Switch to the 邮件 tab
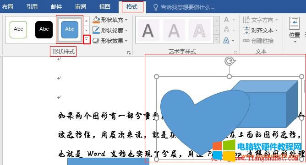This screenshot has height=165, width=306. click(56, 6)
